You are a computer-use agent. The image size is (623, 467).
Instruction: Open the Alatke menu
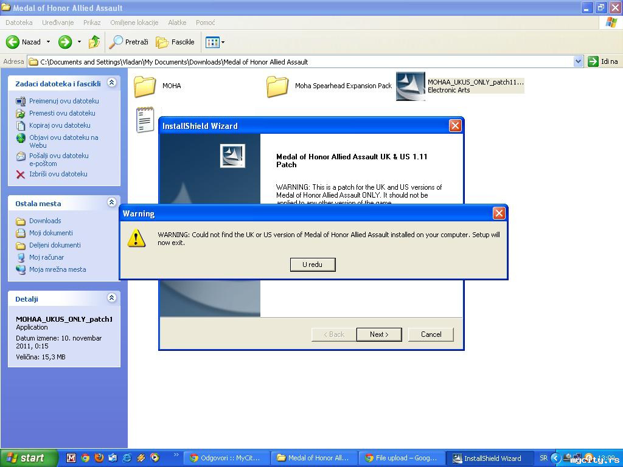[x=177, y=22]
